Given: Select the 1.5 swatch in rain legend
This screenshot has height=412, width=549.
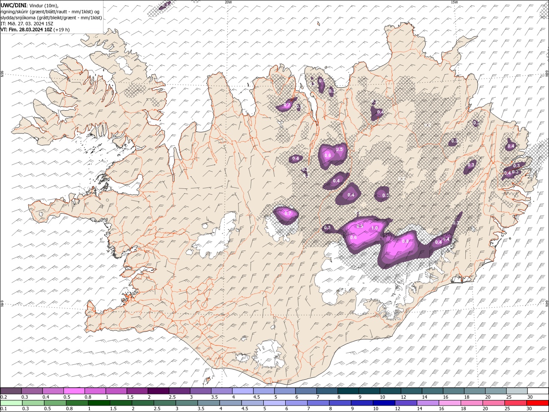Looking at the screenshot, I should click(121, 403).
